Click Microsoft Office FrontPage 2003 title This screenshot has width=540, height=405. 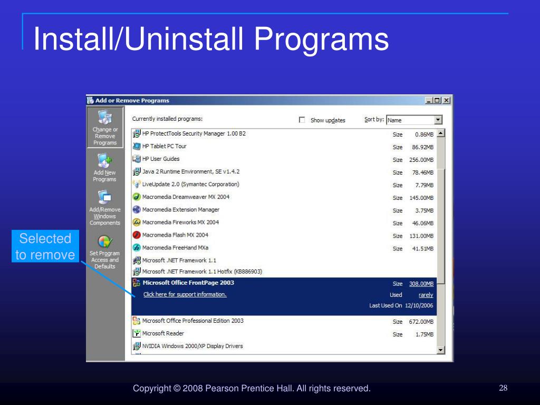pyautogui.click(x=188, y=283)
